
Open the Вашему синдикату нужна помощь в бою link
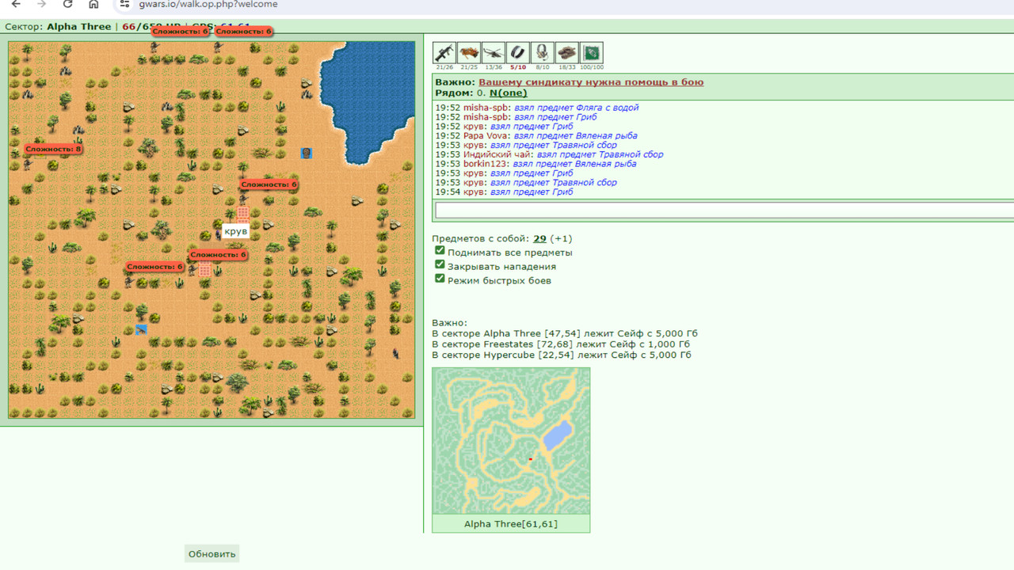tap(591, 82)
